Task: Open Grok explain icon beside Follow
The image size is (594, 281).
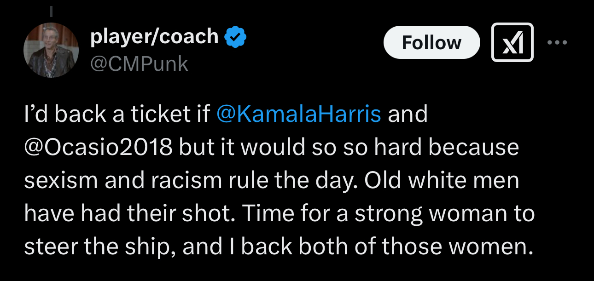Action: point(512,42)
